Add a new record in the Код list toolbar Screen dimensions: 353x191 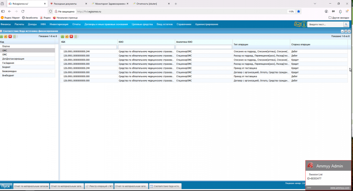point(1,36)
